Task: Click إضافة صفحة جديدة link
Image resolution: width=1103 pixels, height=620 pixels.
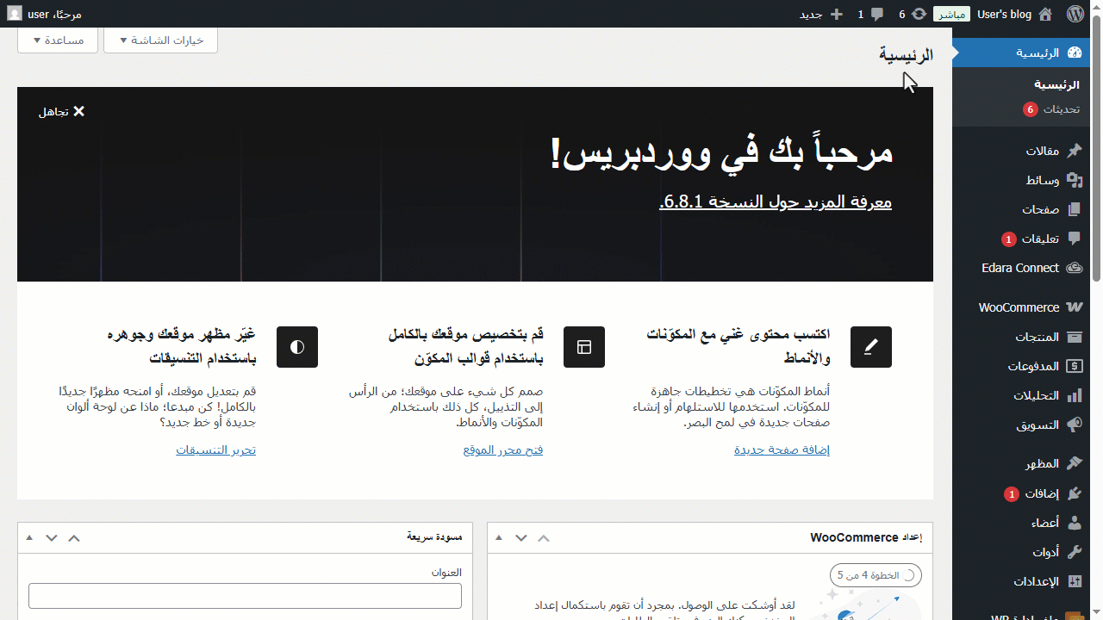Action: pos(782,449)
